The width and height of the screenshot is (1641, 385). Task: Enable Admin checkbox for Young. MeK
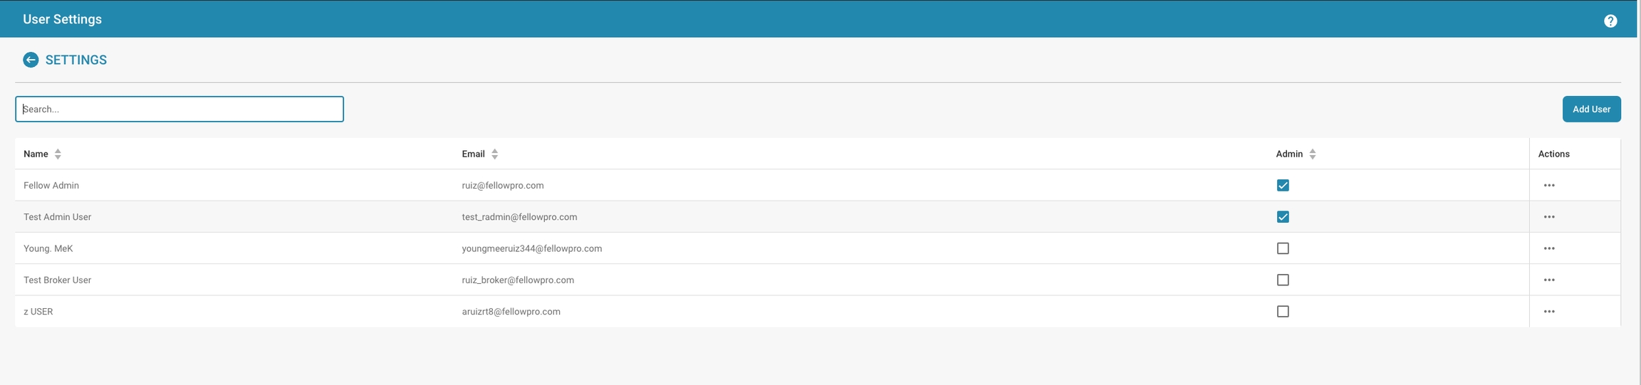tap(1283, 248)
